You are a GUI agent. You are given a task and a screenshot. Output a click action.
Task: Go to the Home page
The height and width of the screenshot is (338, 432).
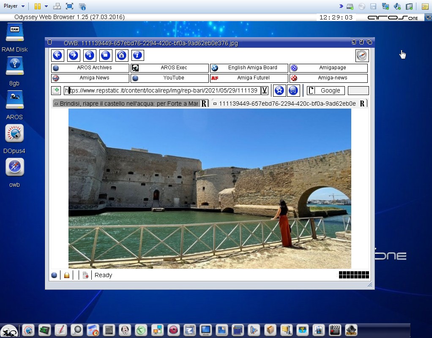(x=122, y=55)
